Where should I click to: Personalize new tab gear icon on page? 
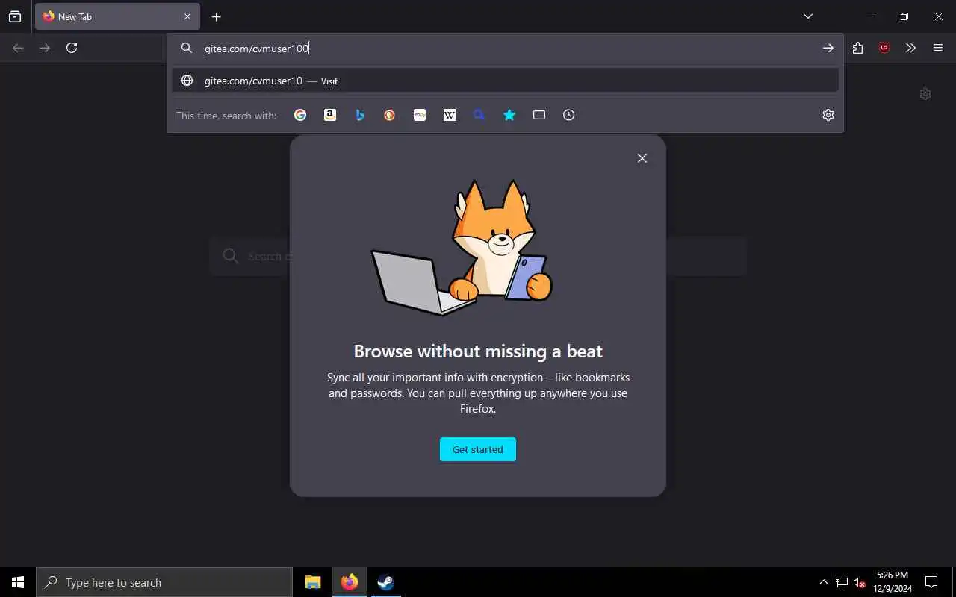click(x=925, y=94)
